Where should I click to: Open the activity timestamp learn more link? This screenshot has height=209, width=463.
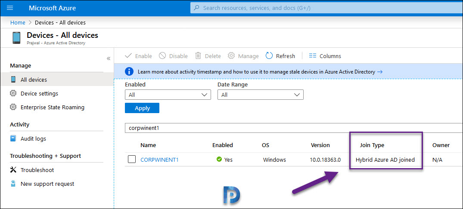tap(256, 72)
